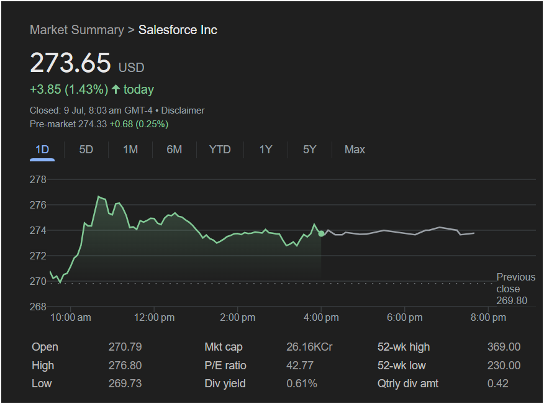Click the Pre-market 274.33 price
The image size is (544, 404).
pos(68,124)
